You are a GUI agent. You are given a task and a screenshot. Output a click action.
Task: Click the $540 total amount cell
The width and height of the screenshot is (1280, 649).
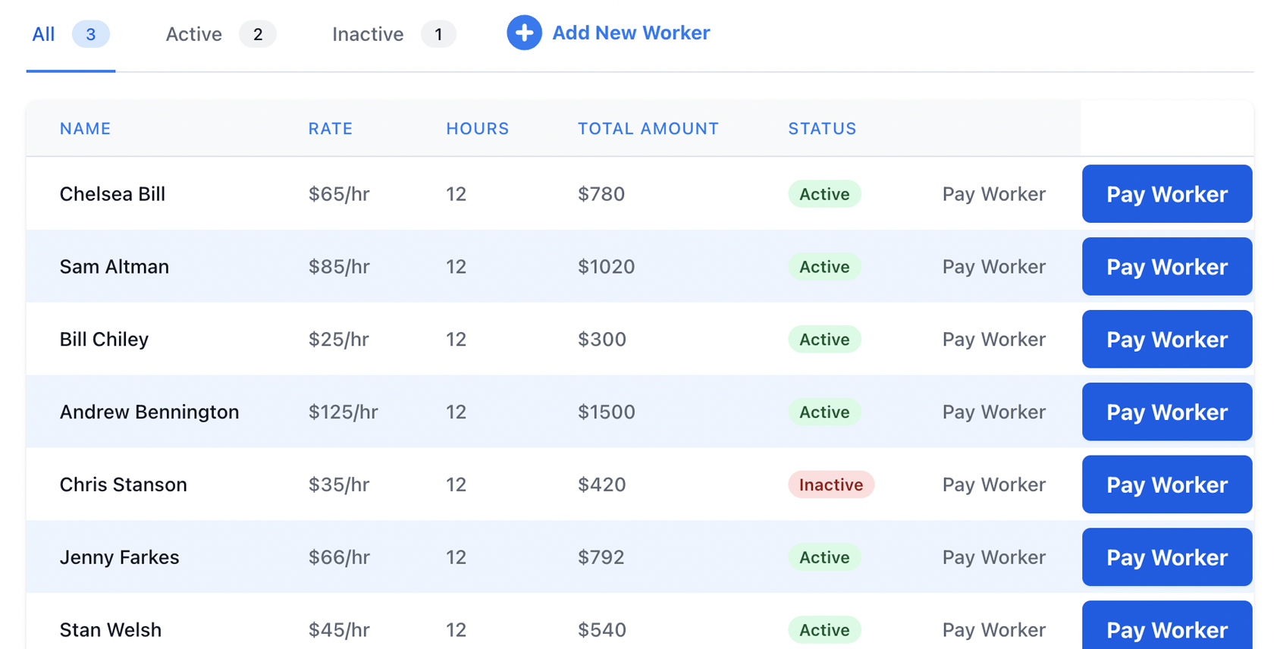point(602,630)
